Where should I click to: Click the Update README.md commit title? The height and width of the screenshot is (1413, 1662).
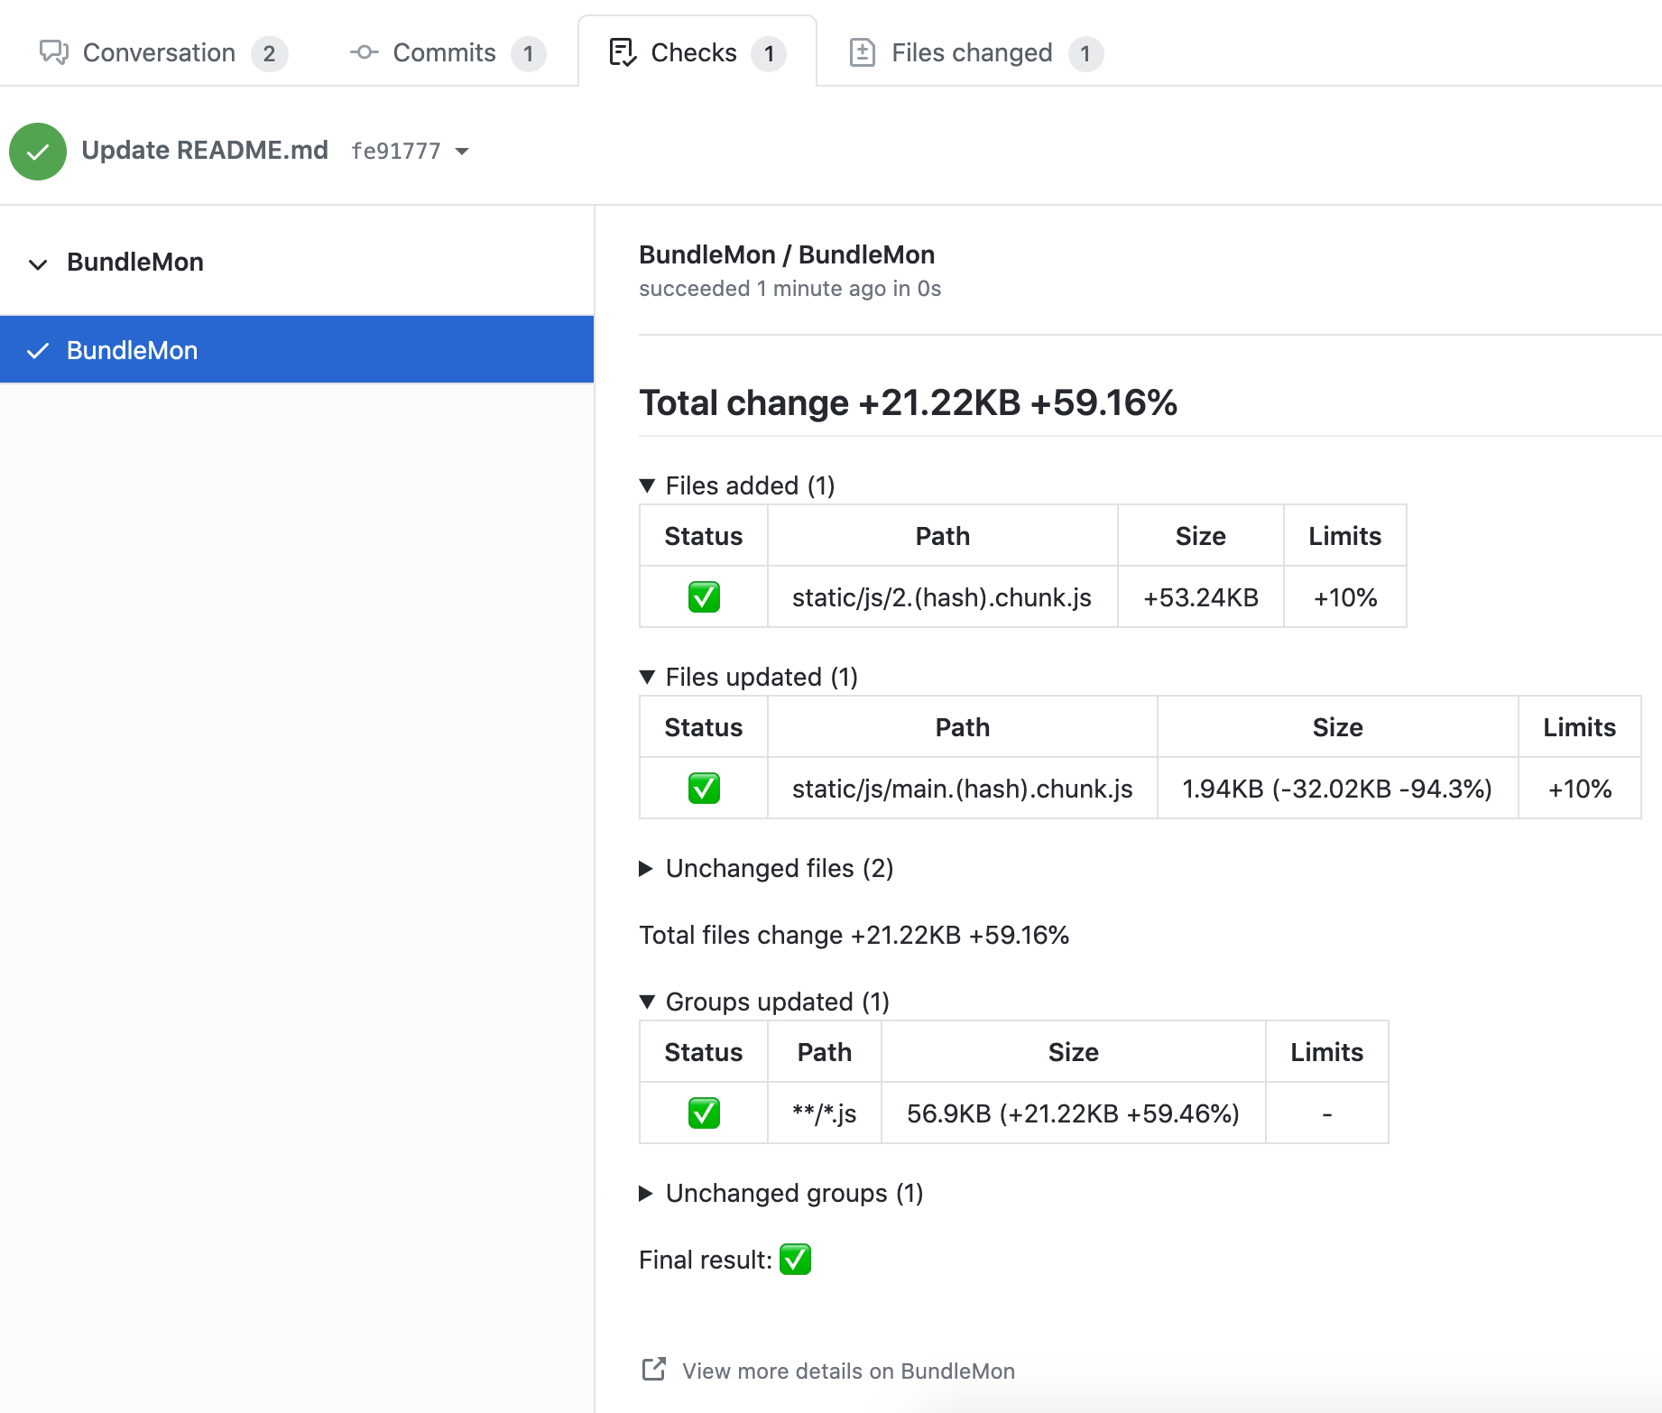coord(205,150)
